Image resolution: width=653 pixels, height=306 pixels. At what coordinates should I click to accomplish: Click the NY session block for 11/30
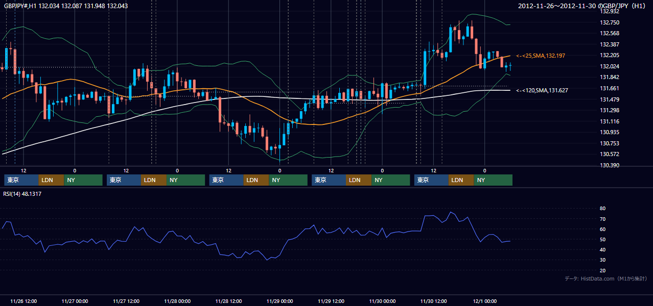(x=494, y=180)
